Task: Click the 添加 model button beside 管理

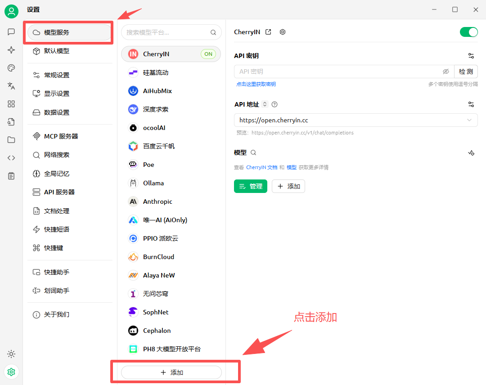Action: (x=288, y=186)
